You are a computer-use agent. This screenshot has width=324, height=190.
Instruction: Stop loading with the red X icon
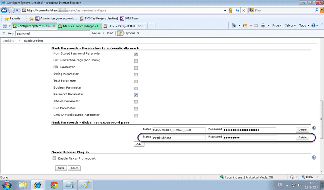[244, 11]
